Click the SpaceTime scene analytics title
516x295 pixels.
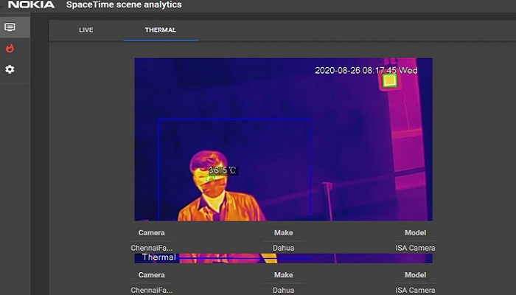tap(124, 4)
